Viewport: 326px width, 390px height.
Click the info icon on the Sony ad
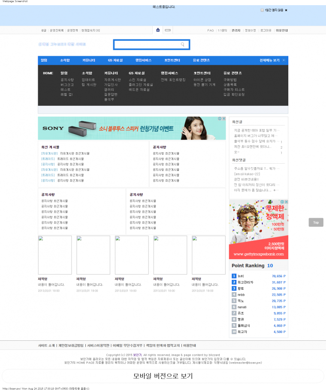point(220,119)
